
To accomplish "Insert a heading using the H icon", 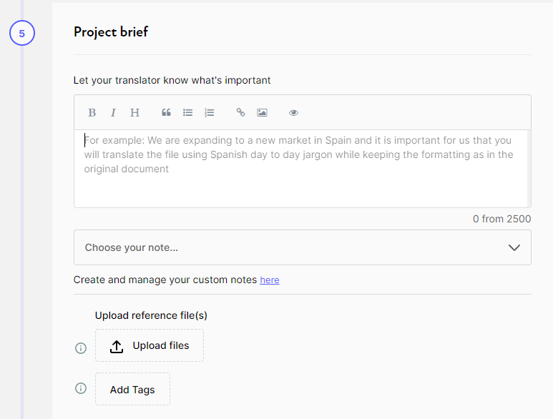I will click(134, 113).
